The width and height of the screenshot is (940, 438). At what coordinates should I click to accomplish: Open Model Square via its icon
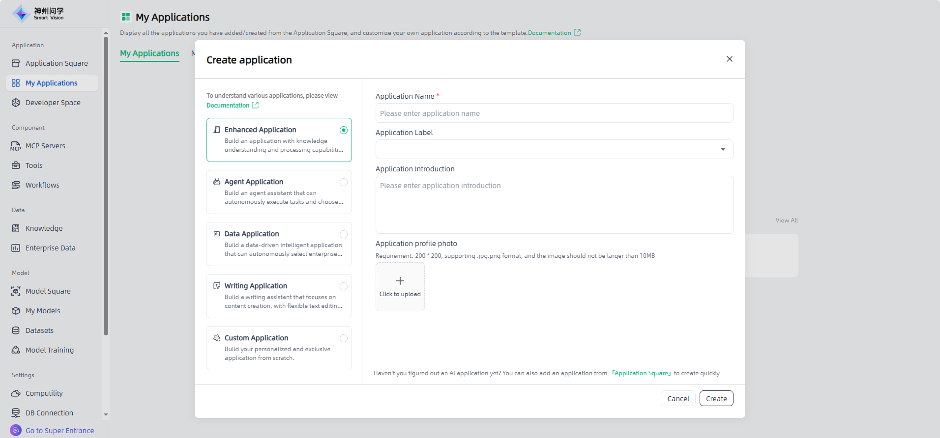click(x=16, y=291)
